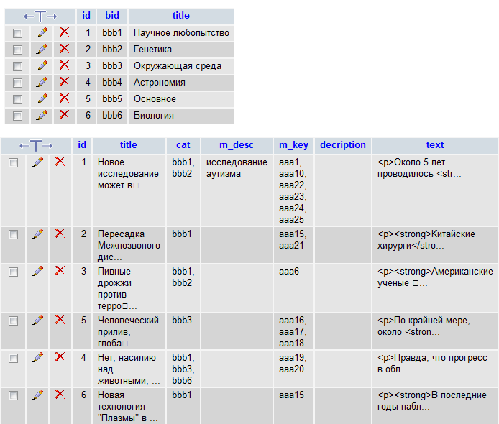Delete the 'Человеческий прилив' article row
The width and height of the screenshot is (499, 424).
pyautogui.click(x=60, y=320)
